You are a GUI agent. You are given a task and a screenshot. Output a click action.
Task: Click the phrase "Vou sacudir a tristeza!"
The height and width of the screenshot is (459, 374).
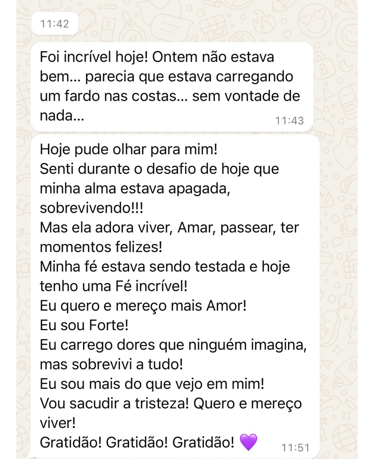click(115, 403)
